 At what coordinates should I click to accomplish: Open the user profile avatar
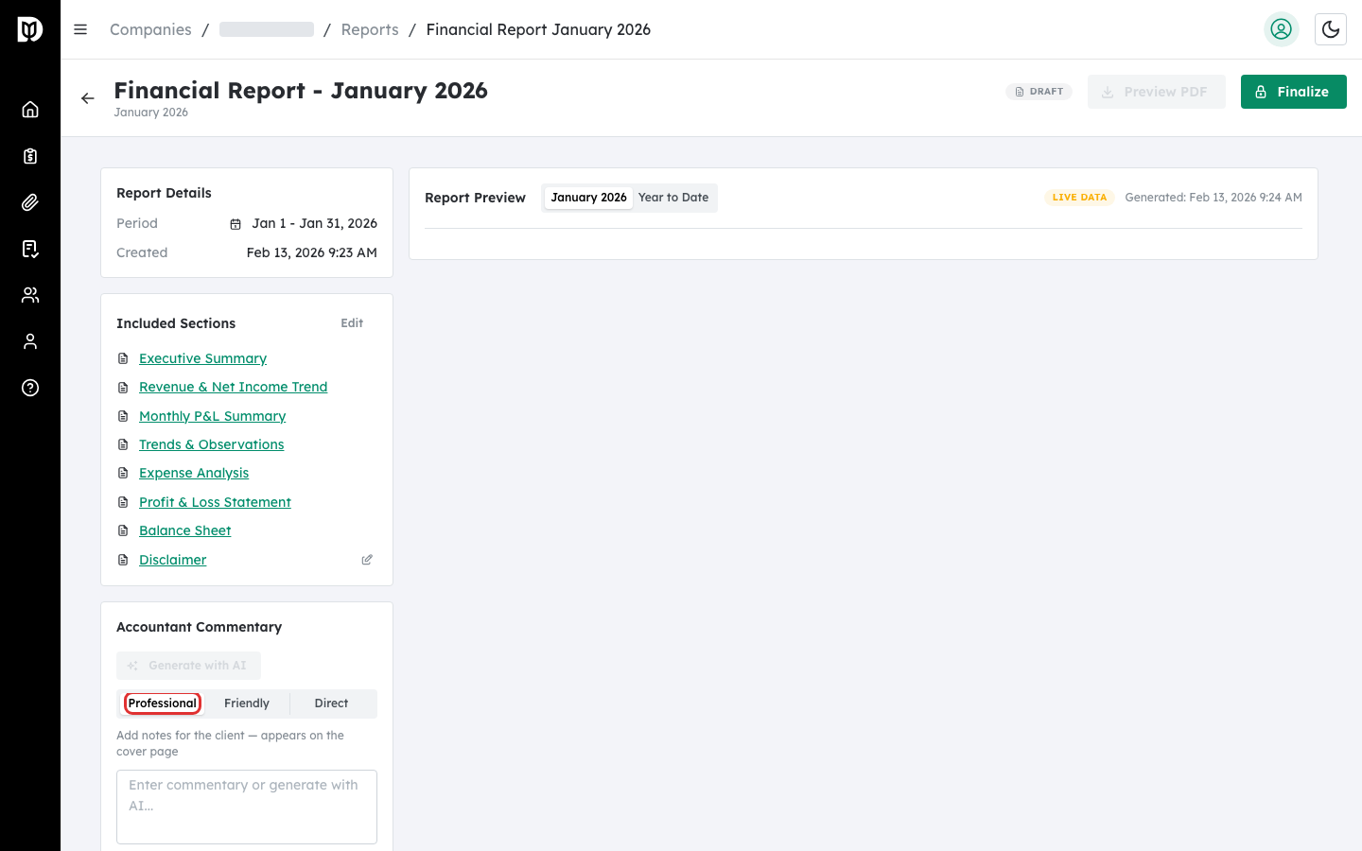click(x=1281, y=29)
